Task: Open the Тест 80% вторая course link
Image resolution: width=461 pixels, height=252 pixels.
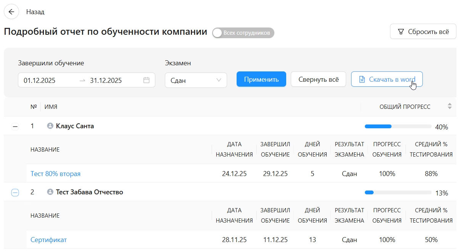Action: (55, 174)
